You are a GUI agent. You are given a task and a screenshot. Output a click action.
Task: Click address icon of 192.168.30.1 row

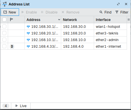(28, 27)
